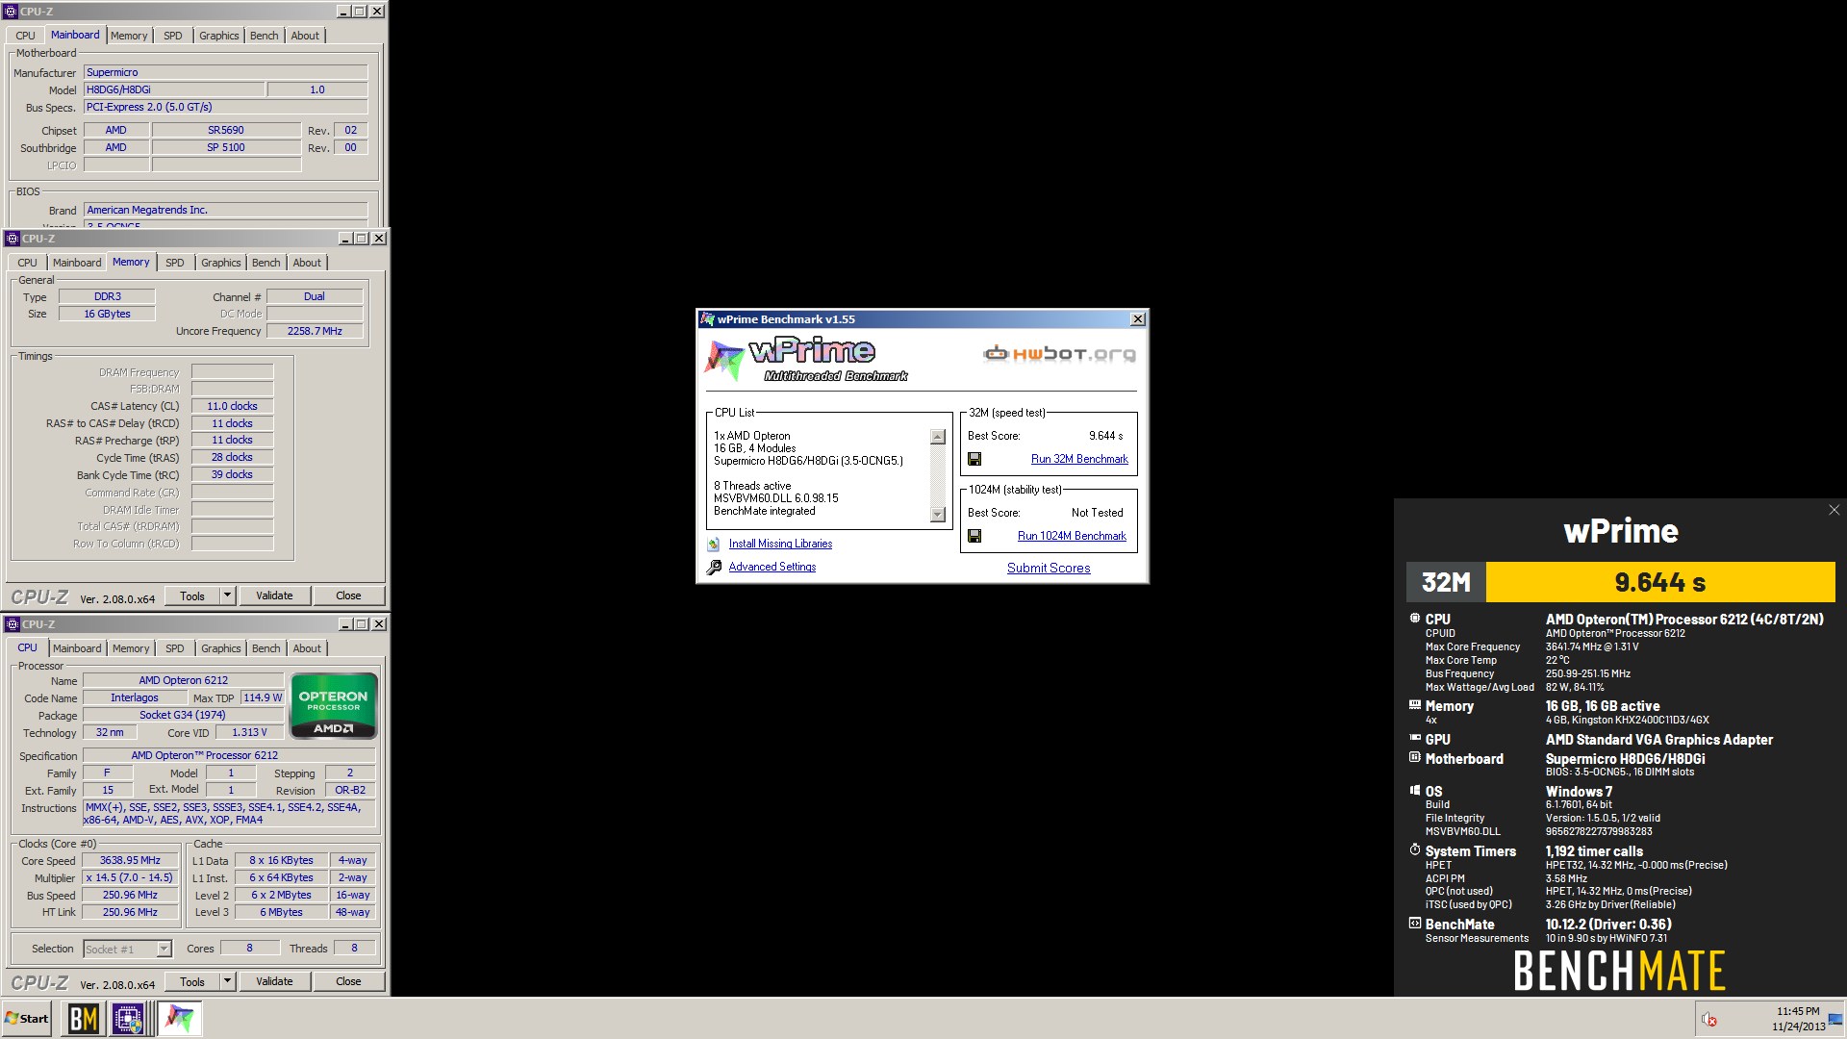
Task: Click the Multiplier value x 14.5
Action: click(130, 877)
